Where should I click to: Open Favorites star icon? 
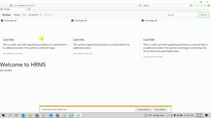coord(201,6)
